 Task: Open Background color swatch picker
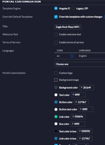click(56, 87)
